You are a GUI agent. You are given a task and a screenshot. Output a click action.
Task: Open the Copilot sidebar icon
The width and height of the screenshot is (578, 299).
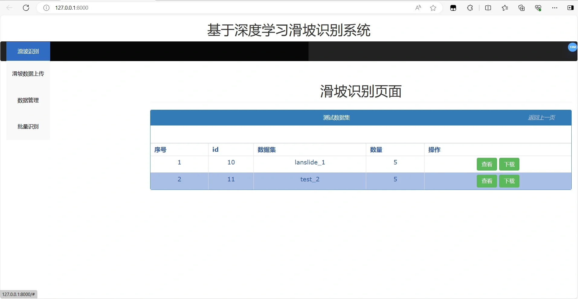tap(571, 8)
